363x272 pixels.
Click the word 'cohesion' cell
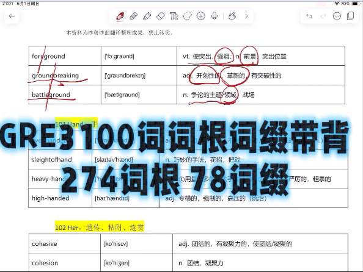click(x=65, y=263)
